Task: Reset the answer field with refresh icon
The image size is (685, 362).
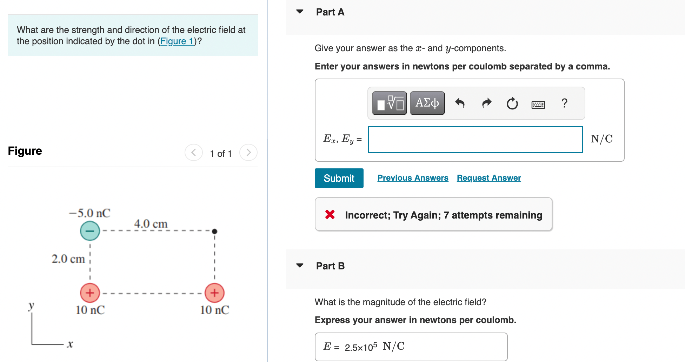Action: (x=512, y=103)
